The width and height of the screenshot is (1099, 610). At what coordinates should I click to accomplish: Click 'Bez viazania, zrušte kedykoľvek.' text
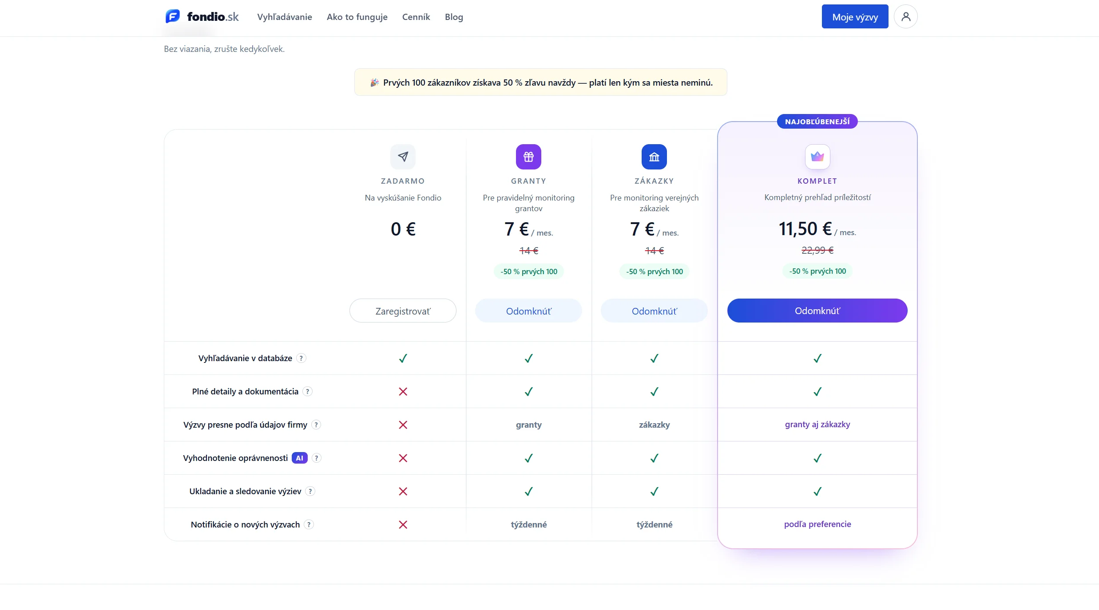(224, 49)
